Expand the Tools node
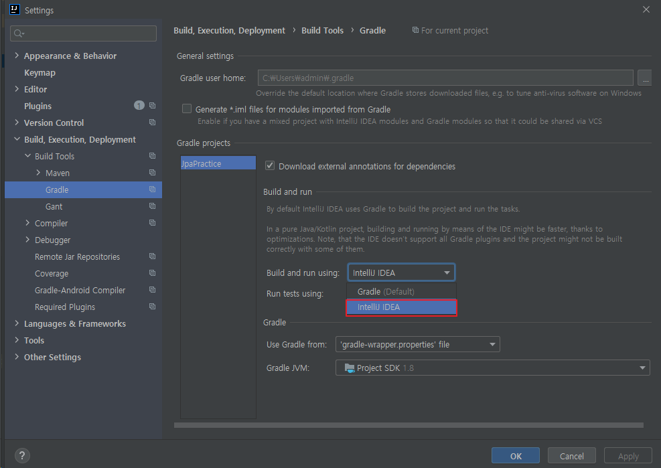The image size is (661, 468). 17,340
